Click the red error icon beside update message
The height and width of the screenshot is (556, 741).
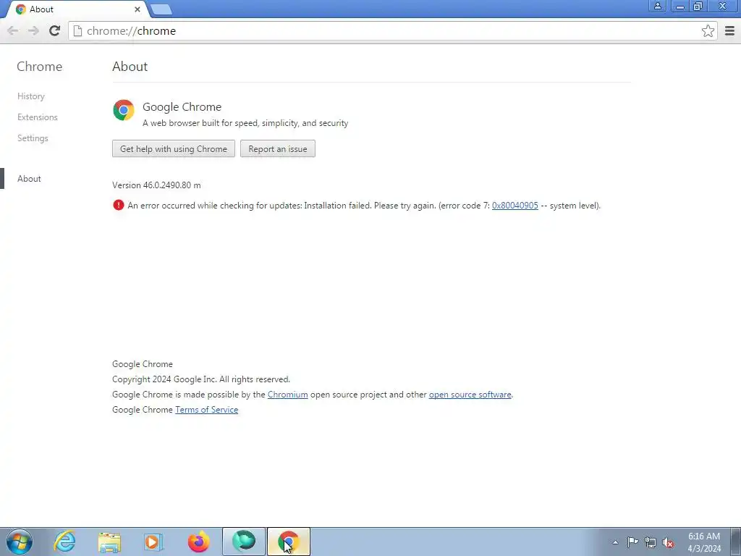[118, 205]
